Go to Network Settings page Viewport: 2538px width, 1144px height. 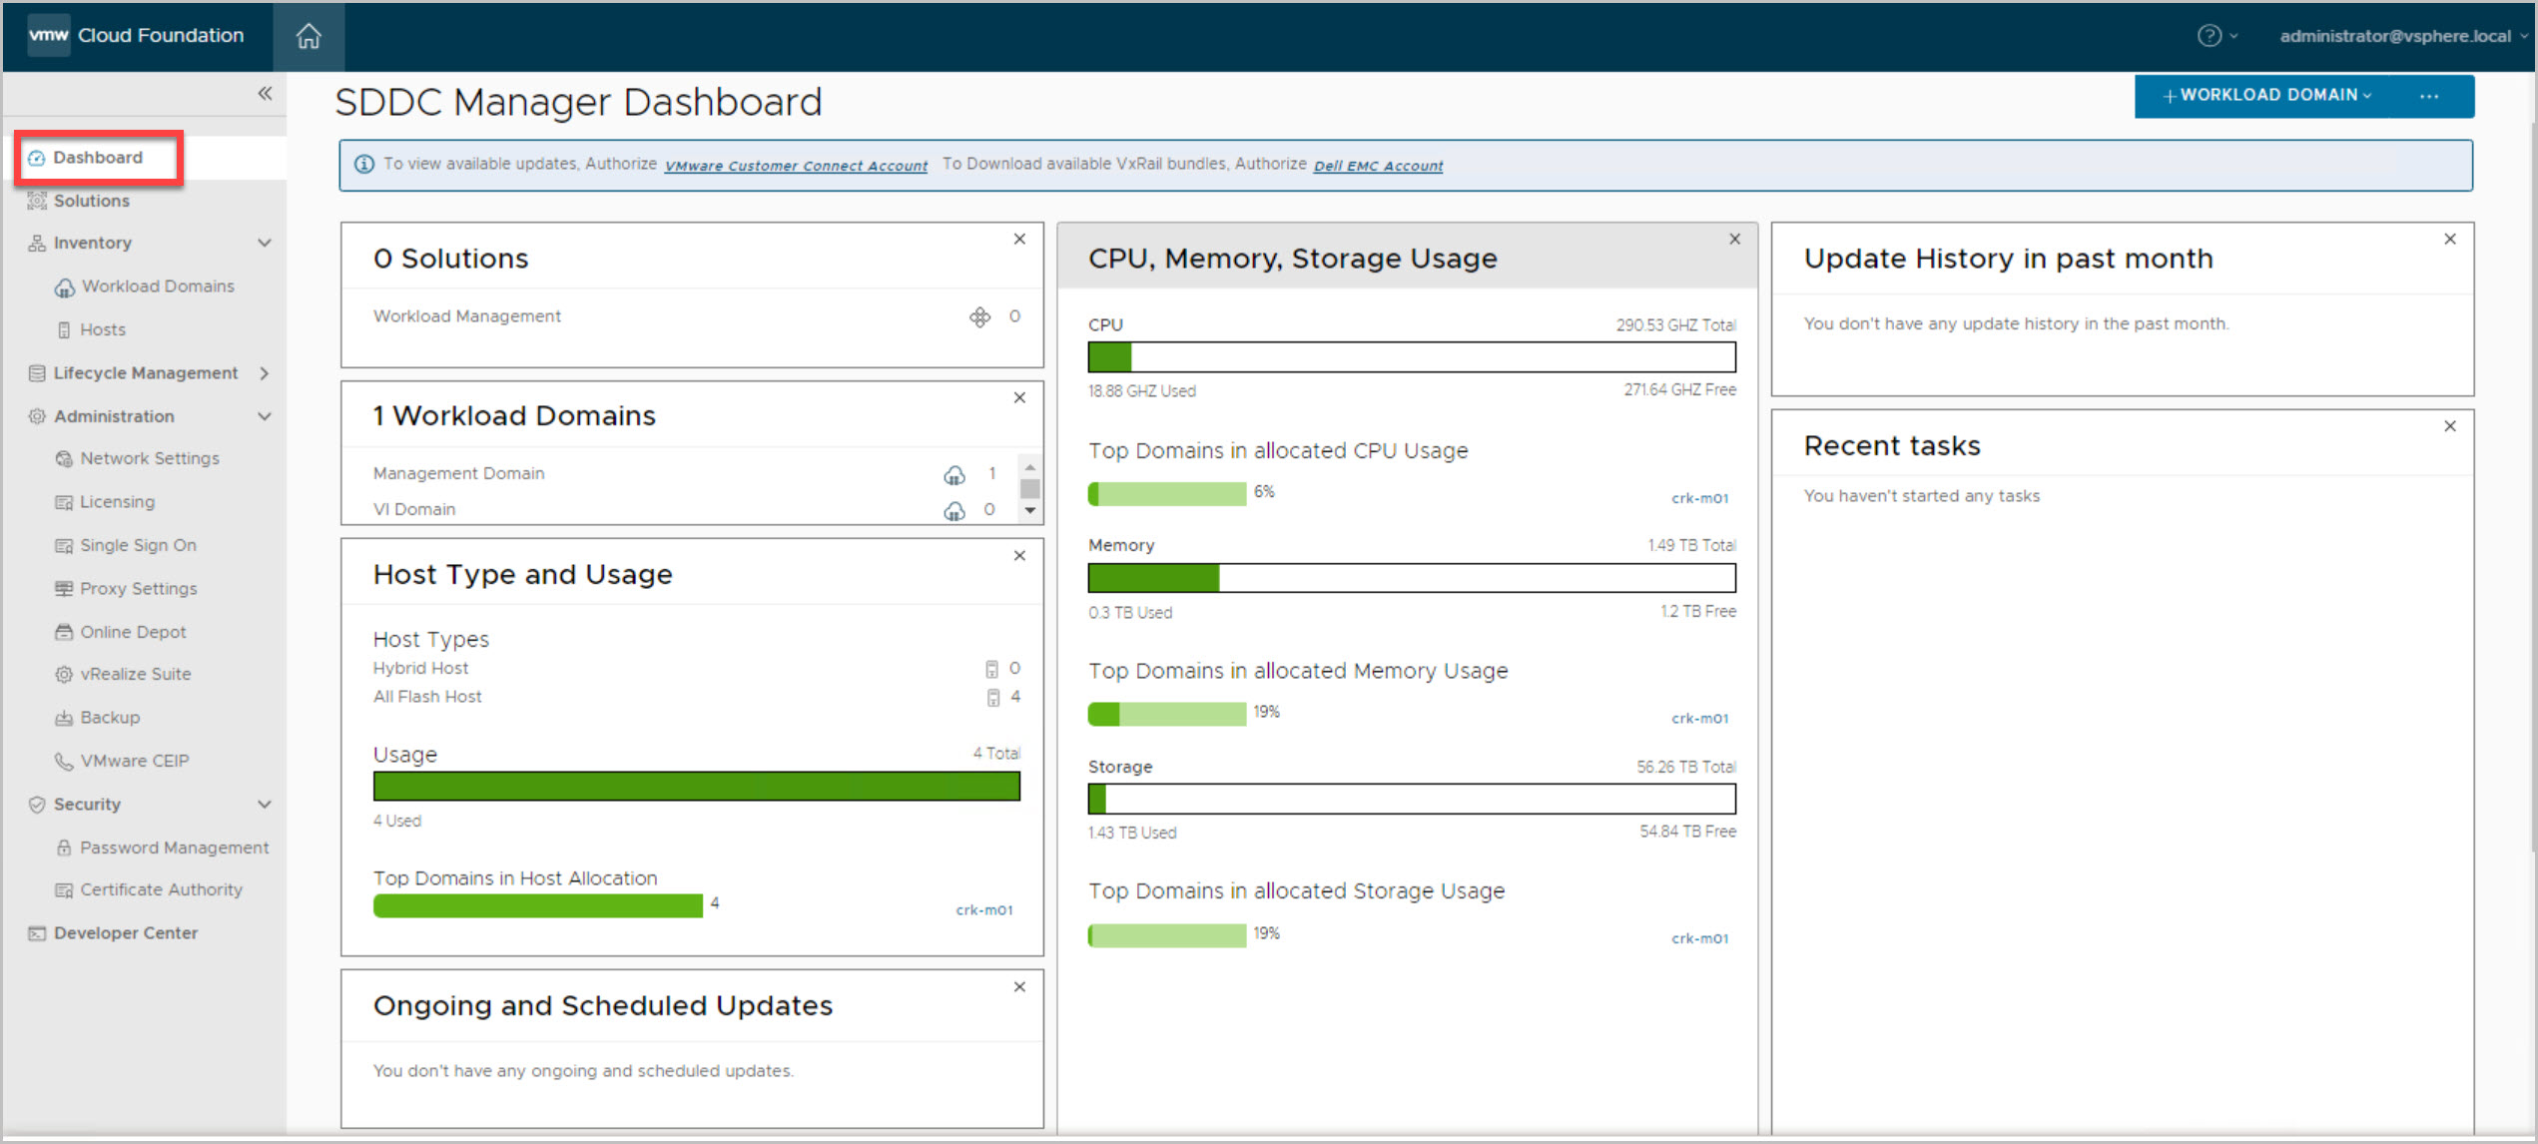(x=149, y=458)
